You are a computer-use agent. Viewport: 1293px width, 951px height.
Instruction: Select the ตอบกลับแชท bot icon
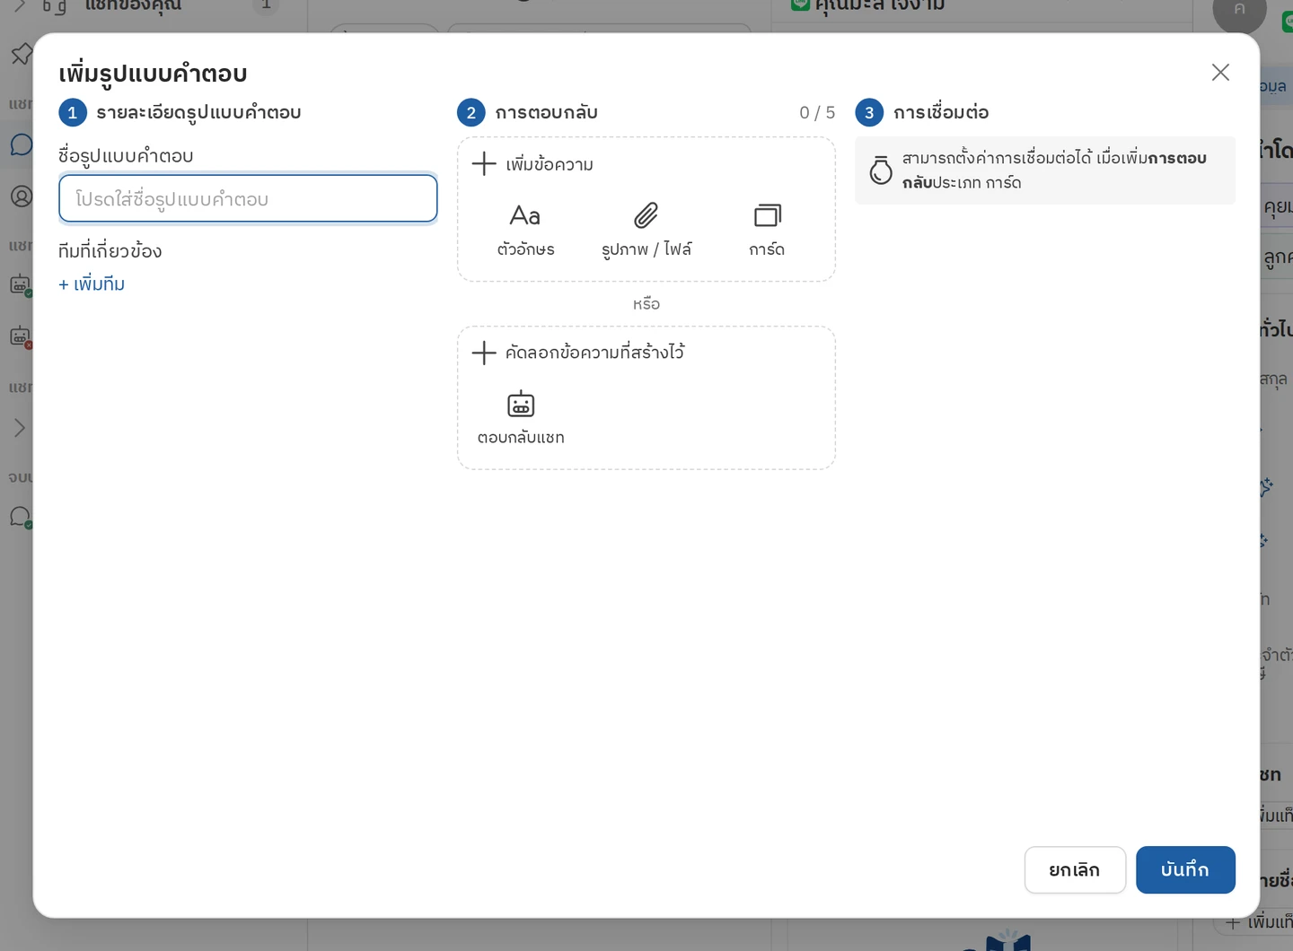521,404
